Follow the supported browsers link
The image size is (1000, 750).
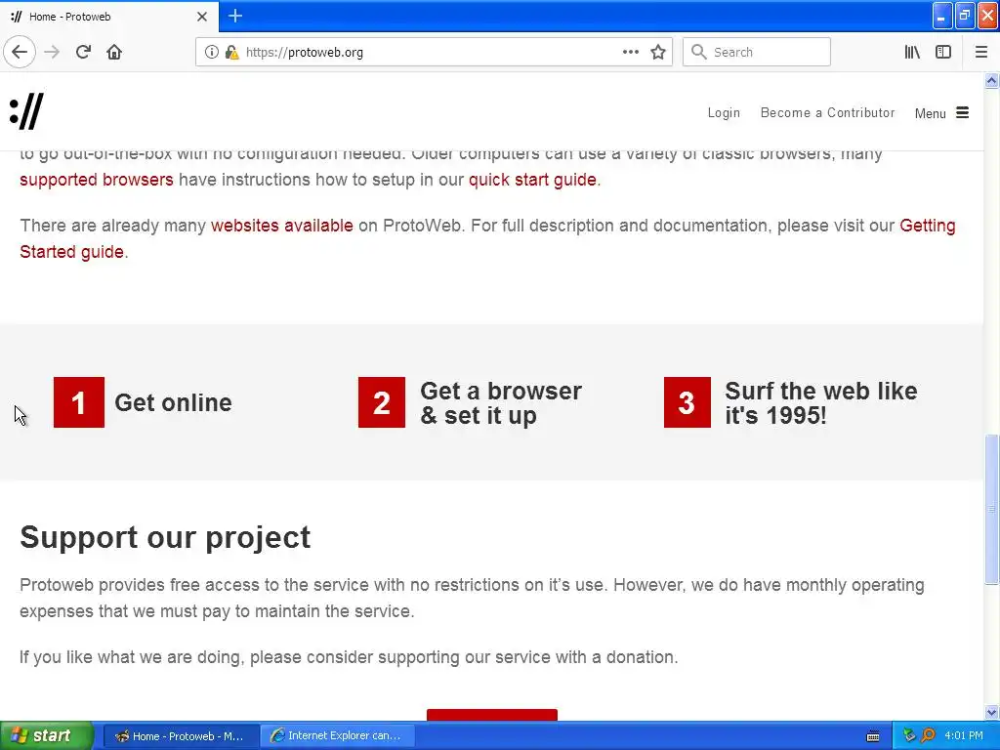97,180
